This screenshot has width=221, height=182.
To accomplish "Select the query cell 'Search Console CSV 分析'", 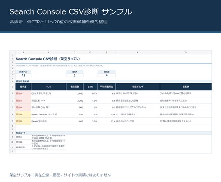I will [49, 114].
